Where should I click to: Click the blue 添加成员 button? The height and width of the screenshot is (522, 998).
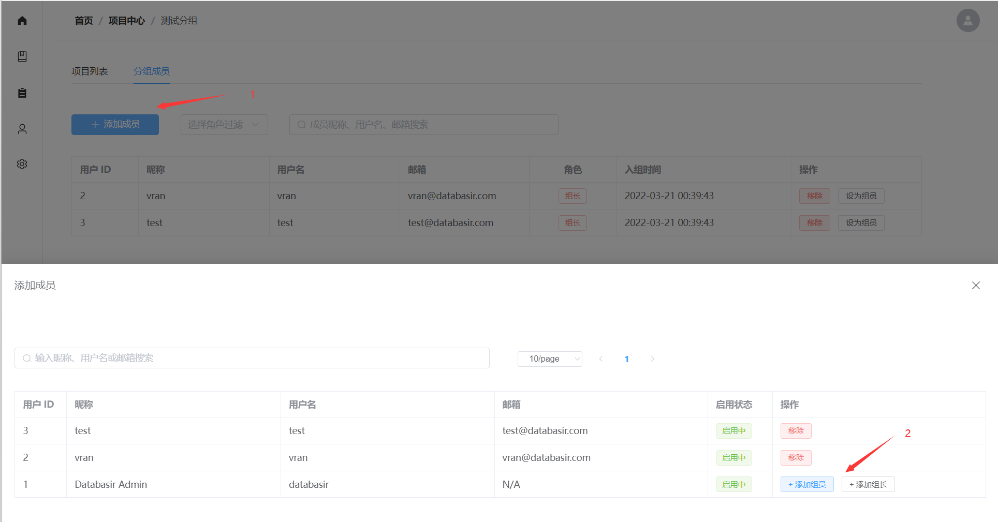115,125
